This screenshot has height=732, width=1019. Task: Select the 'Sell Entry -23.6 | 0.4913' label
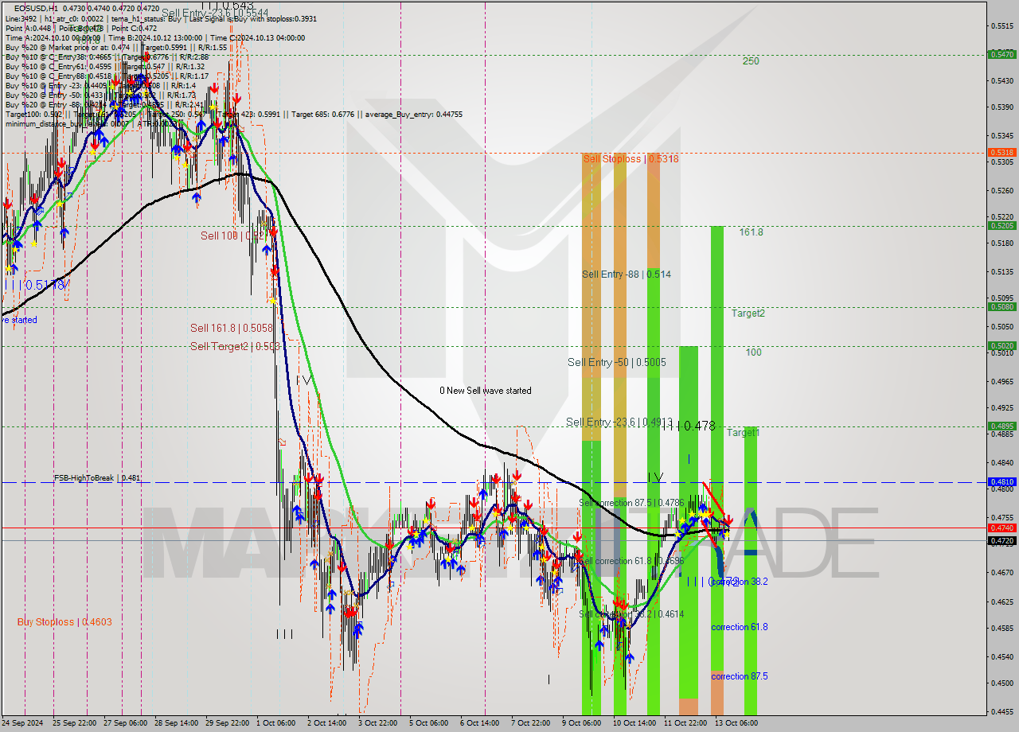619,422
